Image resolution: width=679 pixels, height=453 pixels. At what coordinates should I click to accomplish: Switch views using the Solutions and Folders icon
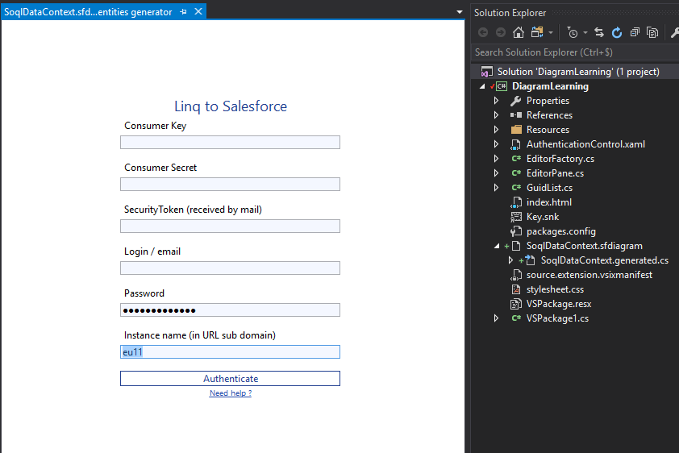coord(537,32)
